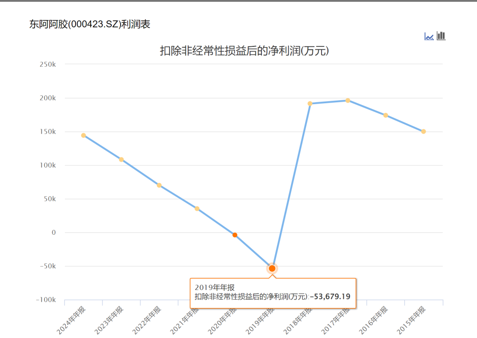Viewport: 477px width, 338px height.
Task: Click the 2015年年报 data point marker
Action: (x=424, y=131)
